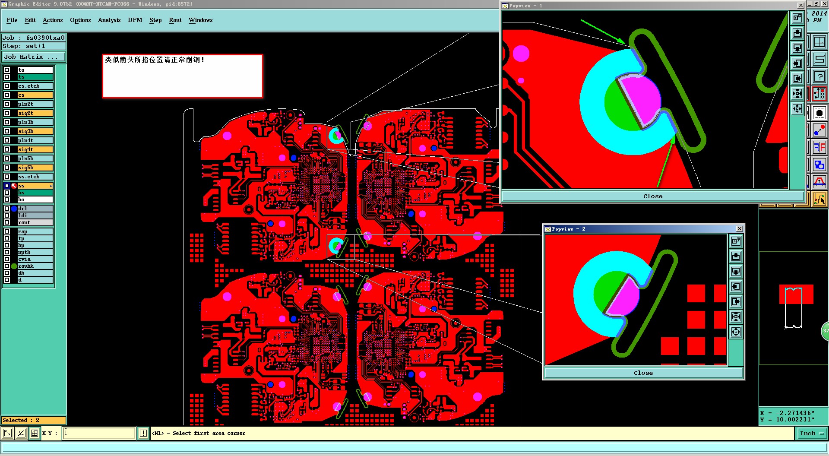829x456 pixels.
Task: Toggle checkbox for layer 'cs.etch'
Action: 7,86
